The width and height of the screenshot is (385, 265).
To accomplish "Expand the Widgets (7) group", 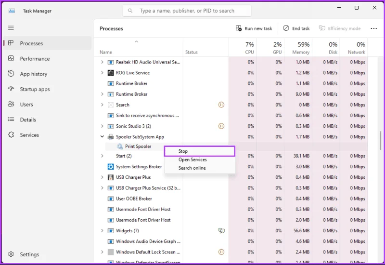I will pyautogui.click(x=102, y=231).
